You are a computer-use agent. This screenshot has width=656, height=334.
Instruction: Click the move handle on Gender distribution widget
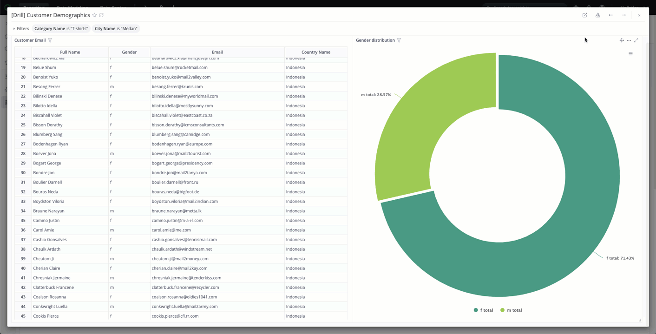[x=622, y=40]
